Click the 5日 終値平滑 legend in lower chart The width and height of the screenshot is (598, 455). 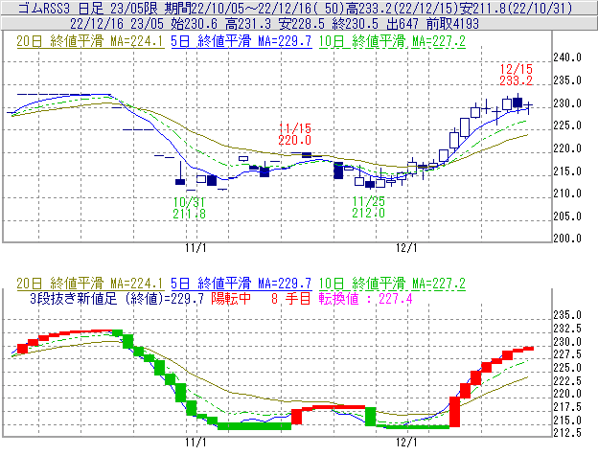(241, 284)
